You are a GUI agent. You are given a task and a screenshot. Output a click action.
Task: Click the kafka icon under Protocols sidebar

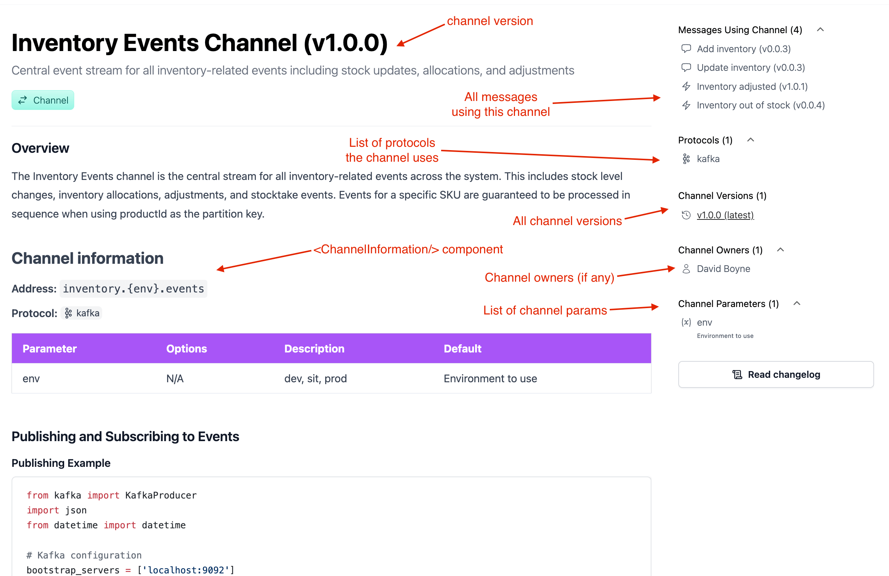[686, 159]
